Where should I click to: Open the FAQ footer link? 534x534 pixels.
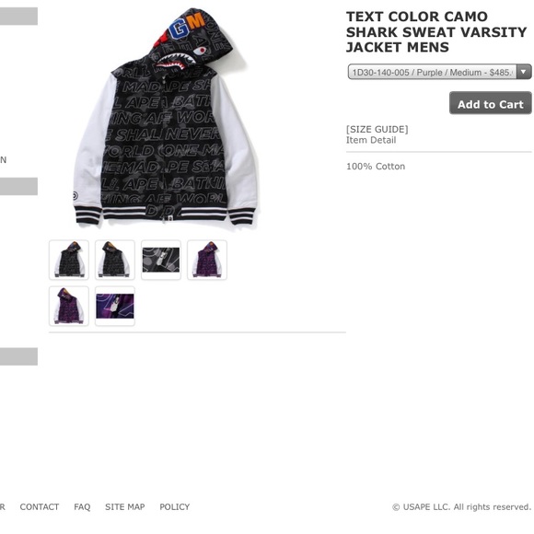click(x=82, y=507)
